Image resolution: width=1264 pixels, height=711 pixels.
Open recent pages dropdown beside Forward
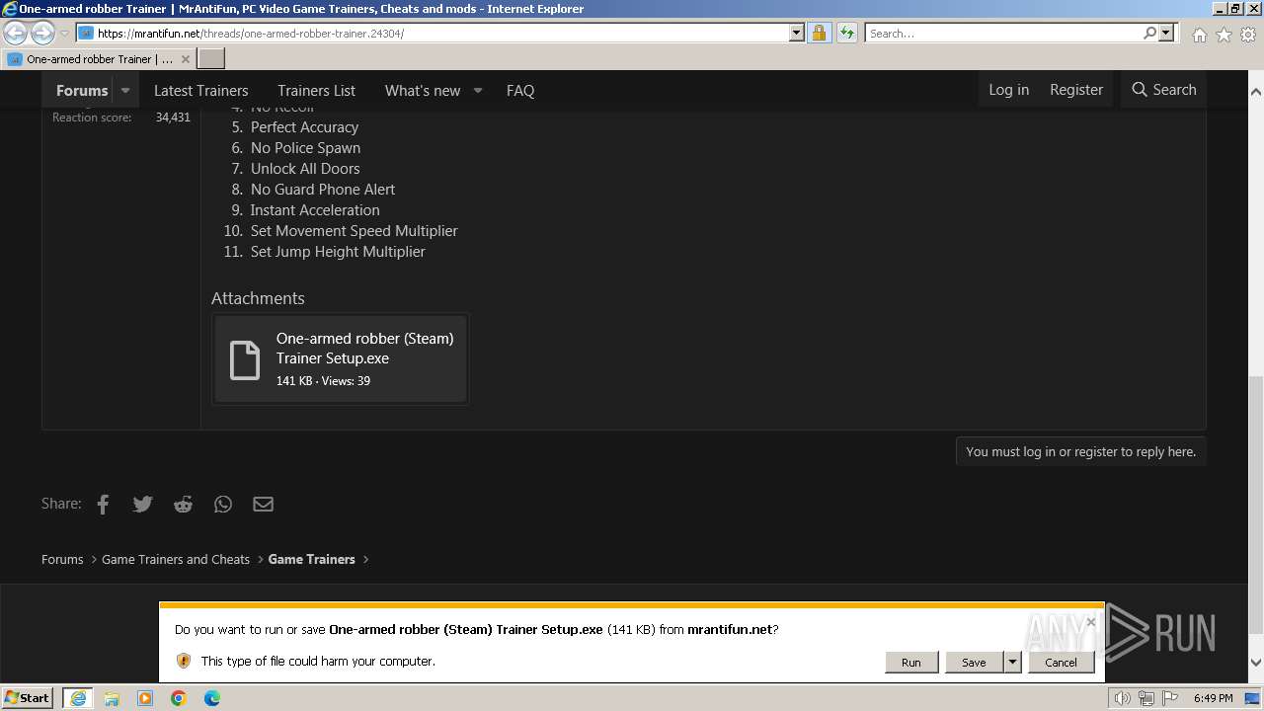(x=64, y=34)
